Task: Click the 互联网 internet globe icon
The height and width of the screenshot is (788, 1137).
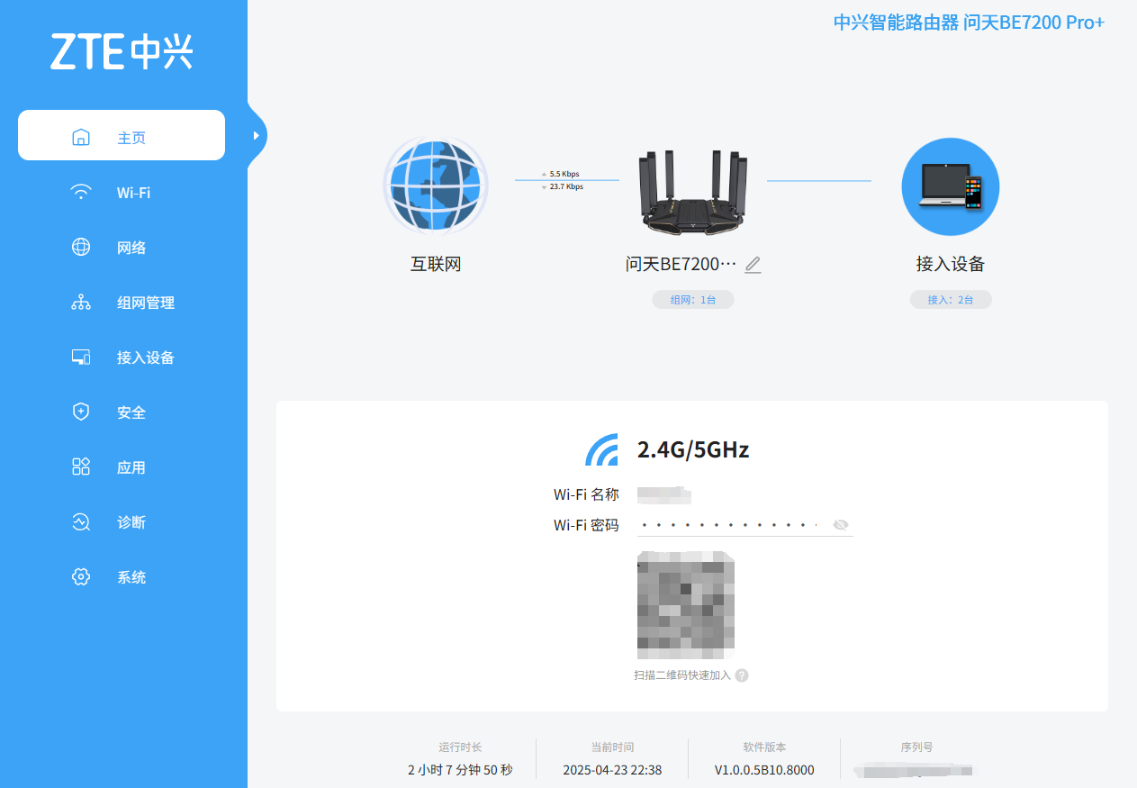Action: click(436, 185)
